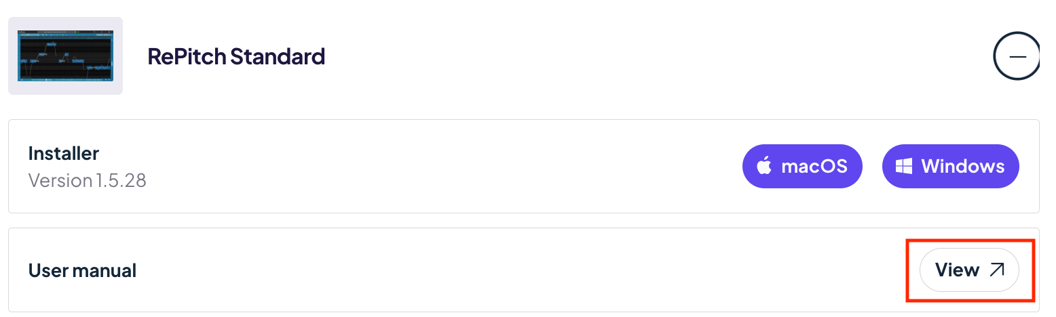Download the Windows installer
This screenshot has width=1056, height=317.
(950, 166)
